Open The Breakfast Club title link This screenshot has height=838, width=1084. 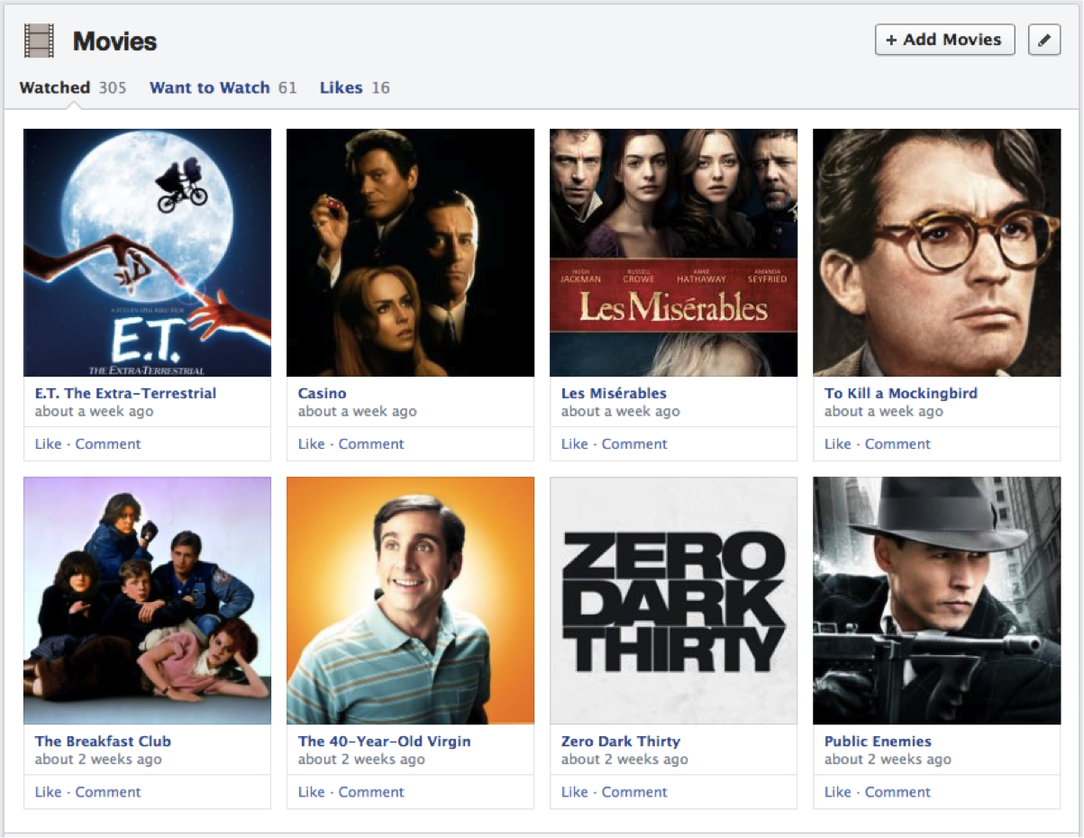click(103, 741)
